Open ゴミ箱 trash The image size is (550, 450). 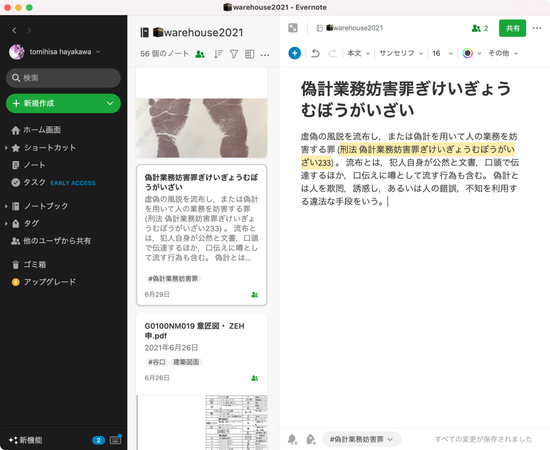pyautogui.click(x=29, y=265)
